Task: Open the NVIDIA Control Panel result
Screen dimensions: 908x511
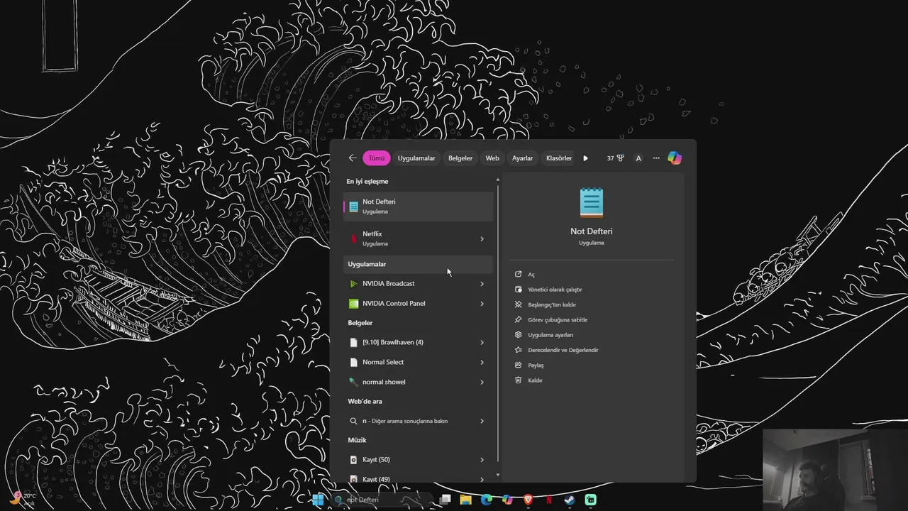Action: (x=419, y=304)
